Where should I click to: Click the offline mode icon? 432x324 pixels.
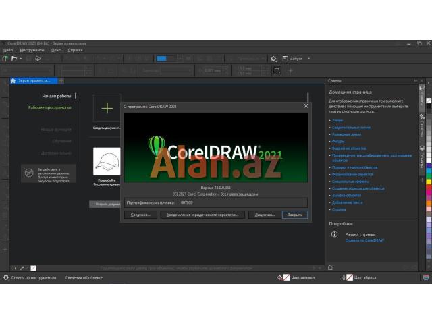(x=29, y=173)
